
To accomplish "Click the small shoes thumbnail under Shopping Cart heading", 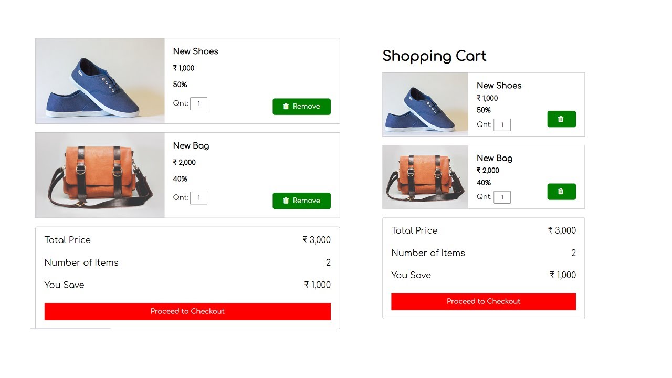I will [425, 104].
